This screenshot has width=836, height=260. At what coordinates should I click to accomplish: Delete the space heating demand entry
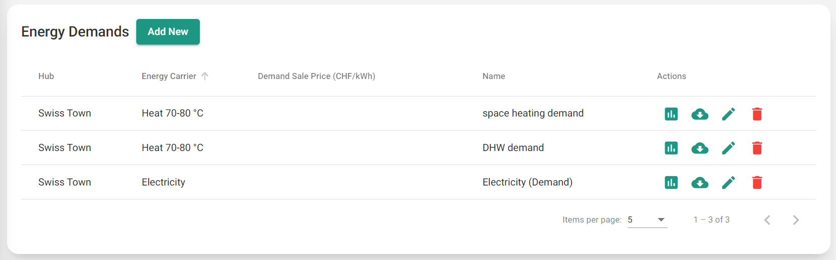point(757,114)
